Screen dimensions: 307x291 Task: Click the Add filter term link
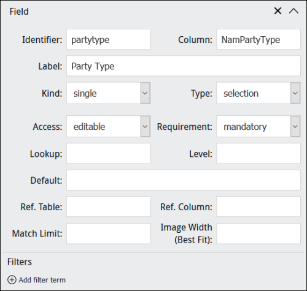(x=42, y=280)
